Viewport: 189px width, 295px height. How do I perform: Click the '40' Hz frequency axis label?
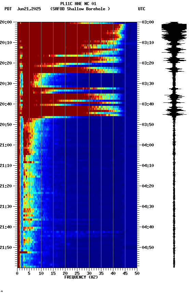pyautogui.click(x=113, y=273)
